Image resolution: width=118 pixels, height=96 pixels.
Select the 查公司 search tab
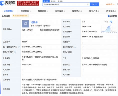click(x=46, y=1)
